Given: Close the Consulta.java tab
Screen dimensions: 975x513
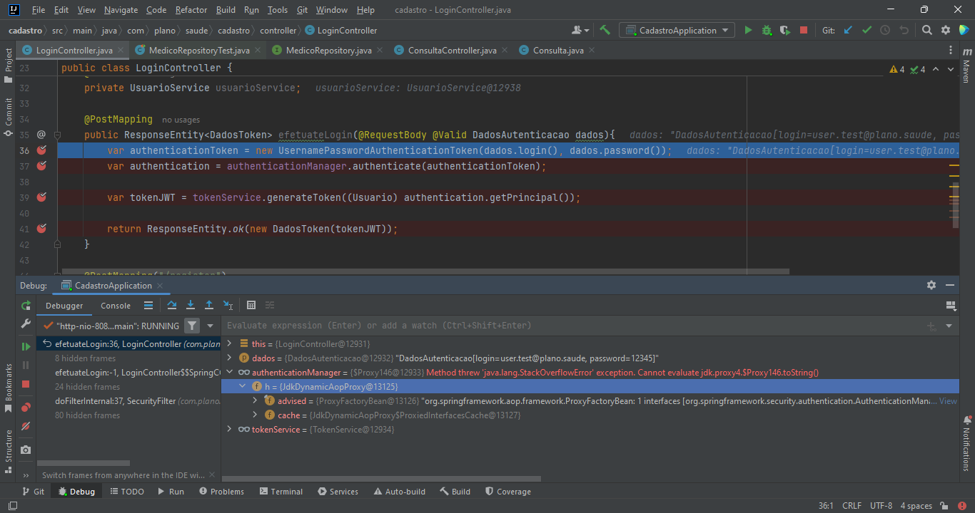Looking at the screenshot, I should click(592, 51).
